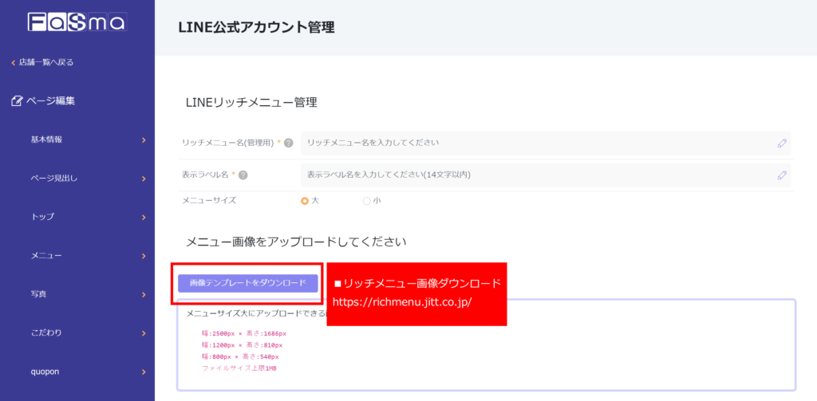Image resolution: width=817 pixels, height=401 pixels.
Task: Go back via 店舗一覧へ戻る link
Action: coord(46,62)
